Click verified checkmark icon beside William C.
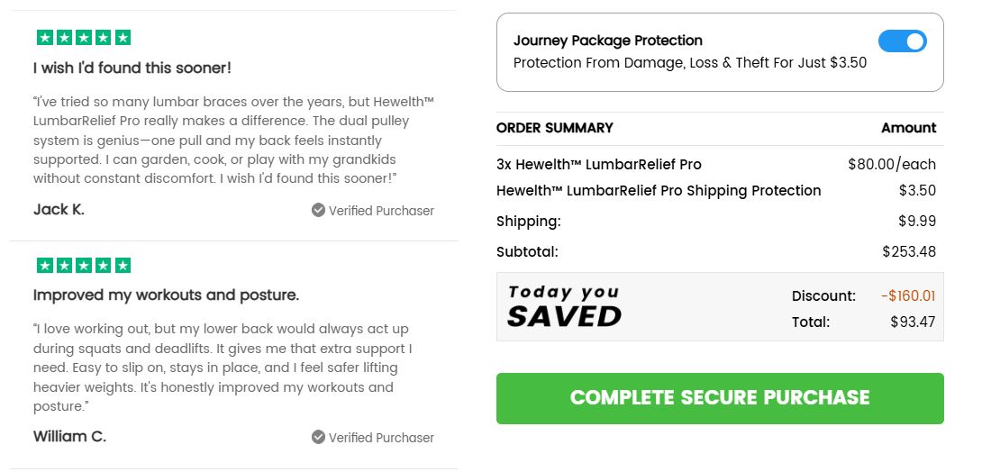Image resolution: width=982 pixels, height=472 pixels. click(318, 437)
